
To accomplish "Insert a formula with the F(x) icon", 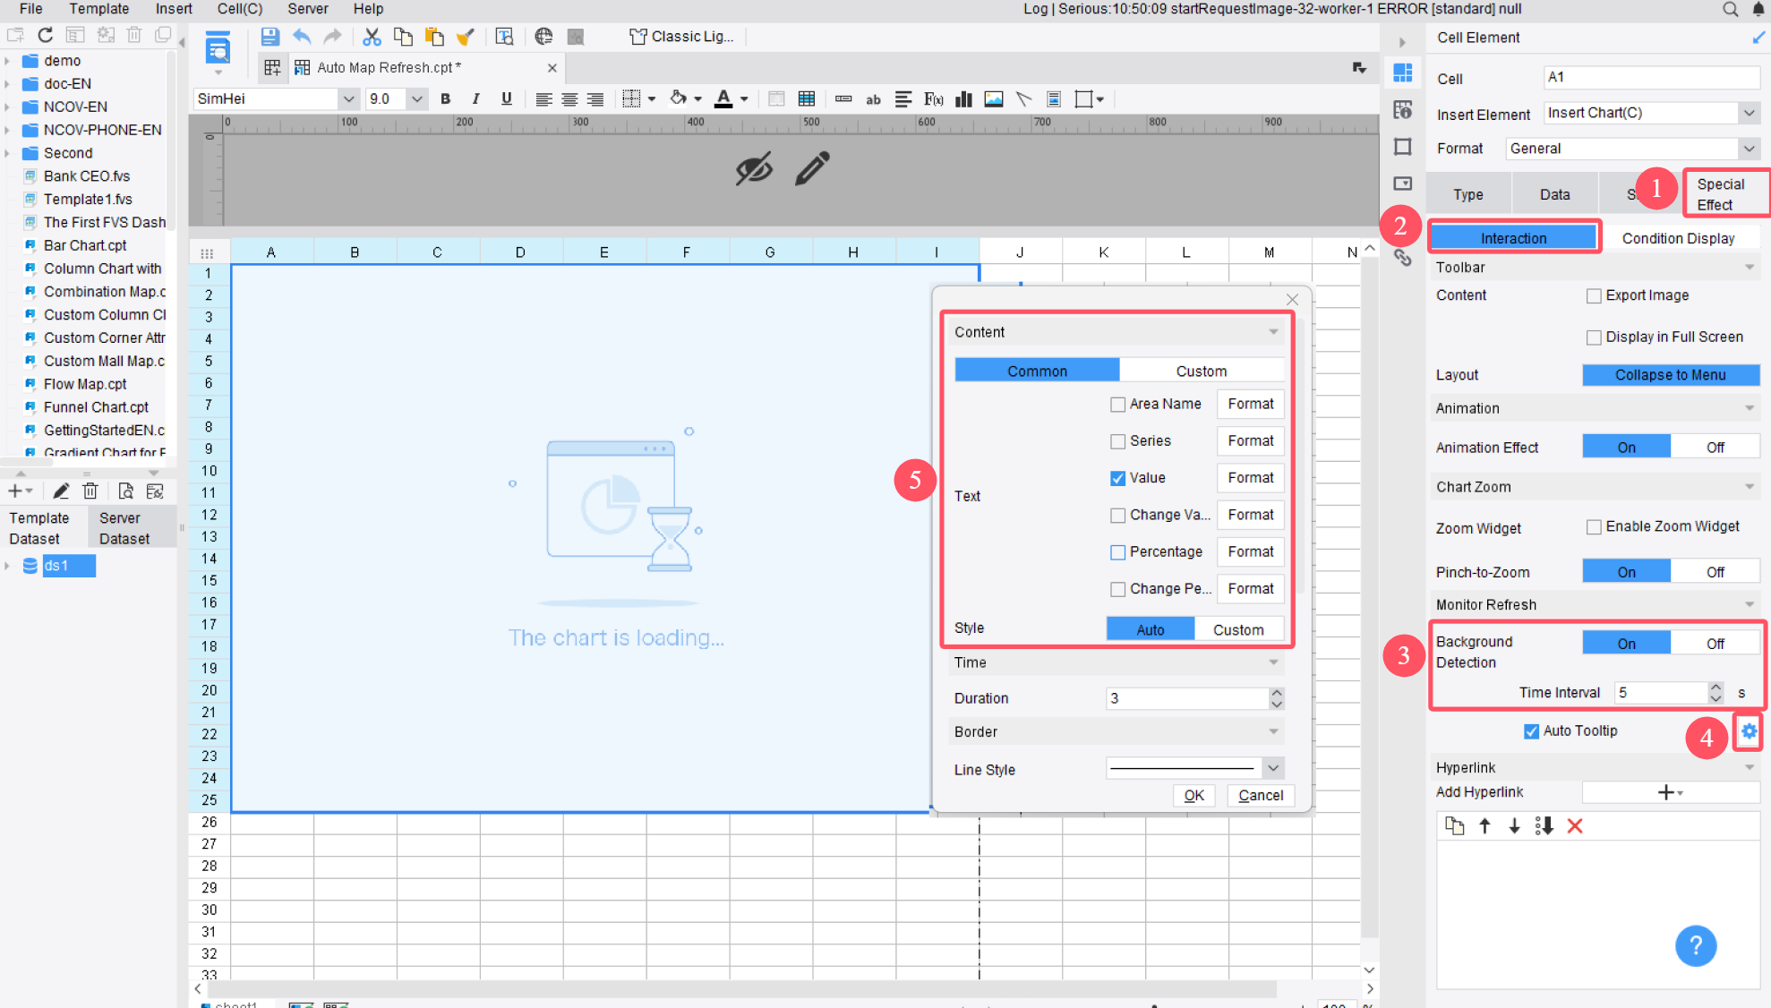I will 933,99.
